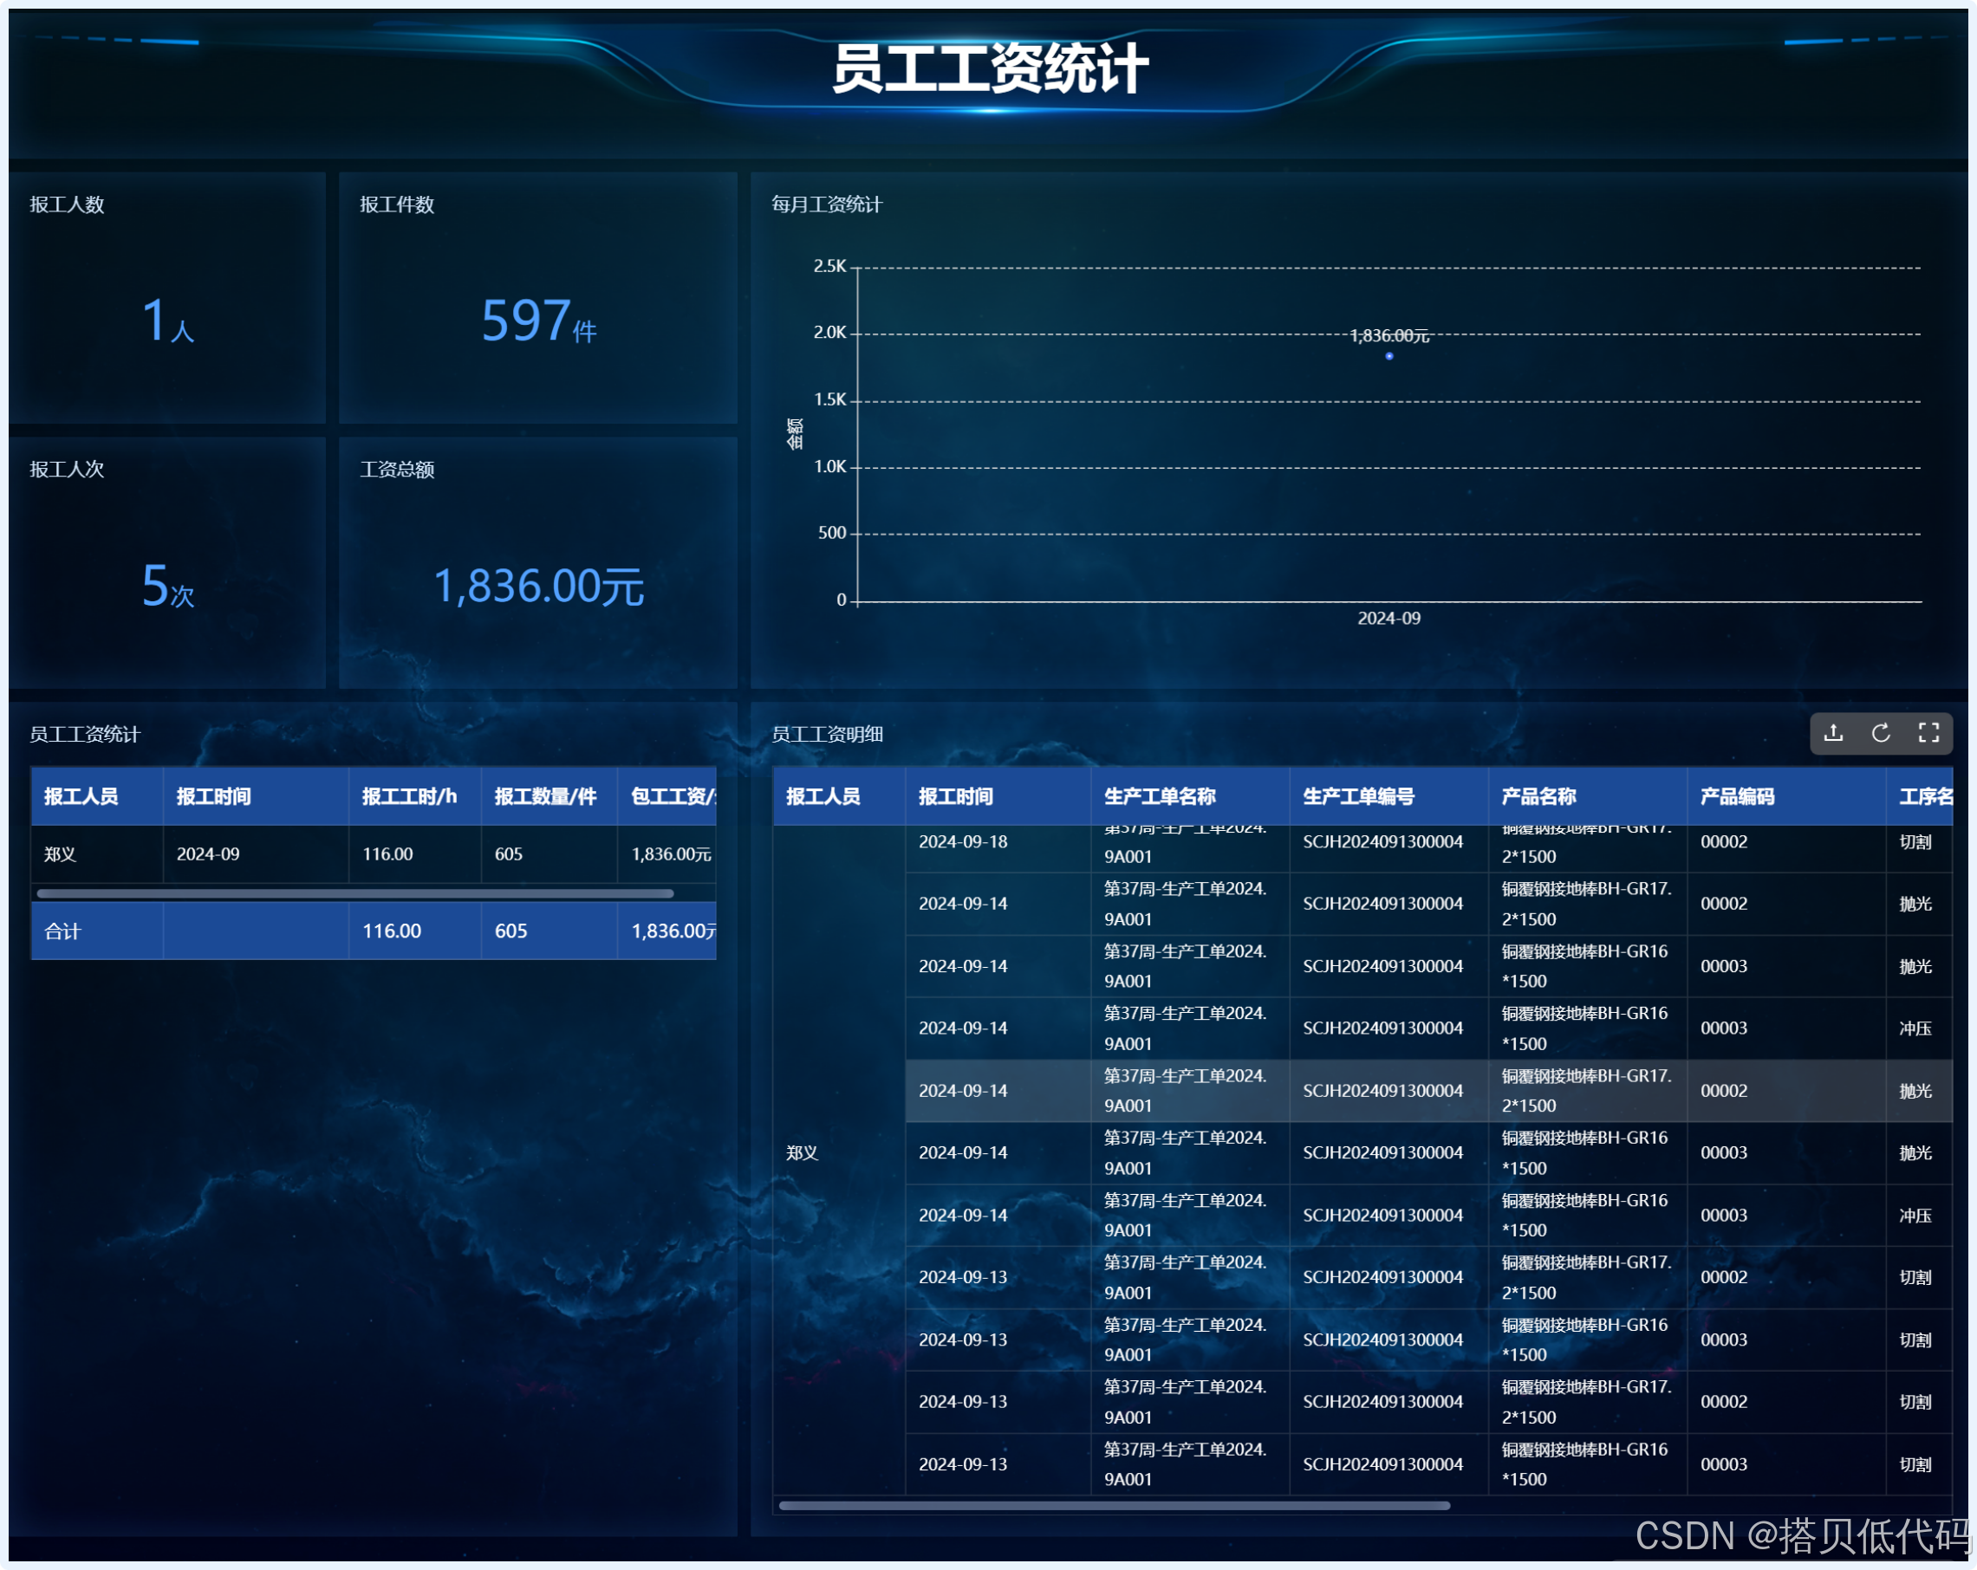This screenshot has height=1570, width=1977.
Task: Click the 产品编码 column header in detail table
Action: [1737, 796]
